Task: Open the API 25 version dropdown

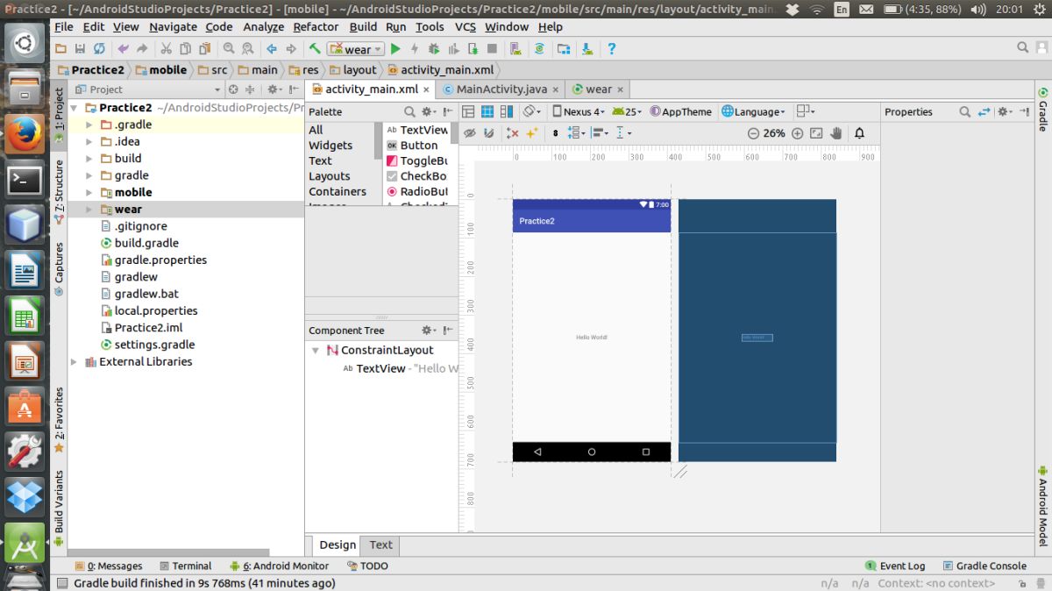Action: (x=627, y=111)
